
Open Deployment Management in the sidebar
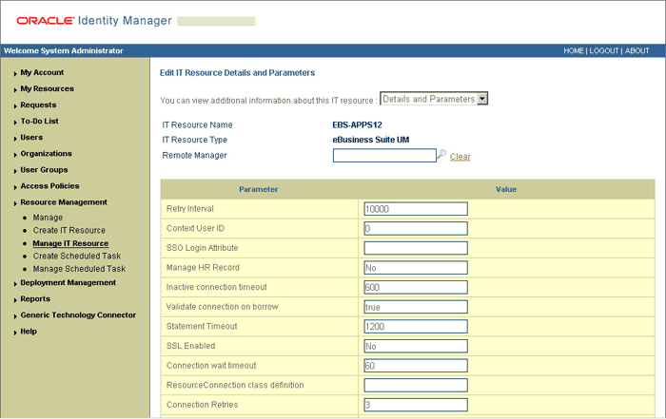click(x=68, y=282)
